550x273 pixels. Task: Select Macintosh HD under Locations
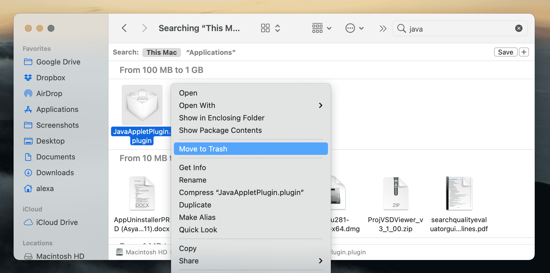click(x=61, y=256)
